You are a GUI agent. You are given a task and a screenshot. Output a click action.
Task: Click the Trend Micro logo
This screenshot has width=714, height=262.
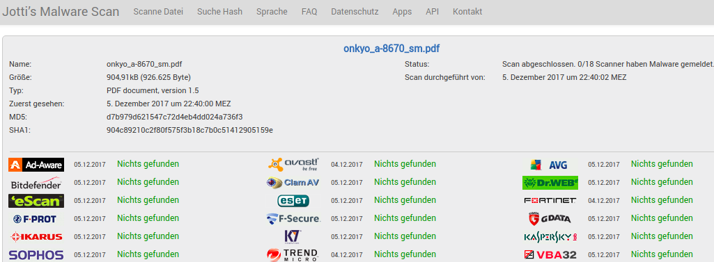293,255
